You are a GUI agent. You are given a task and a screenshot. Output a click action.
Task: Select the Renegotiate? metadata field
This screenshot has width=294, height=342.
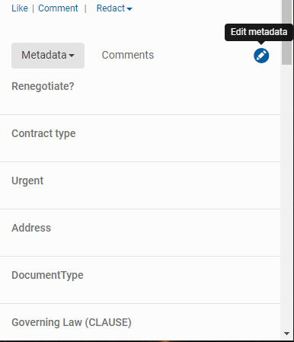(140, 93)
